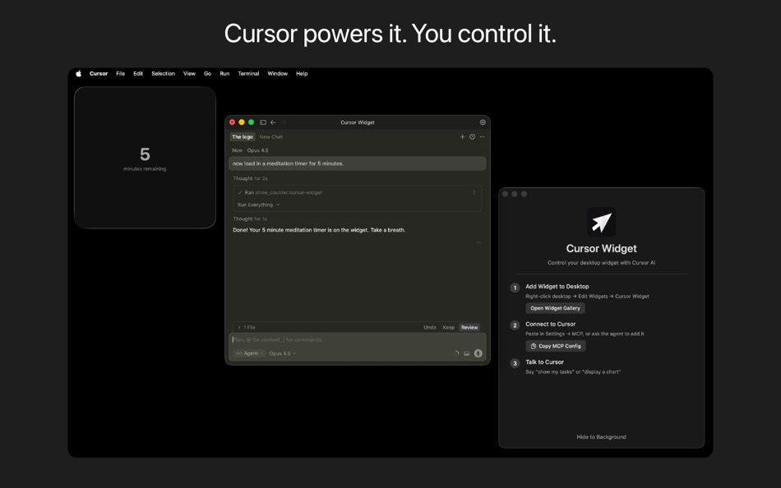
Task: Open the Run Everything dropdown
Action: (x=255, y=203)
